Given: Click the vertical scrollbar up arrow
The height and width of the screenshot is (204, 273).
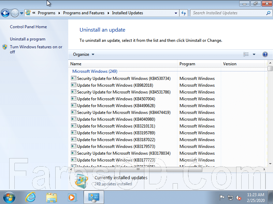Looking at the screenshot, I should tap(270, 63).
